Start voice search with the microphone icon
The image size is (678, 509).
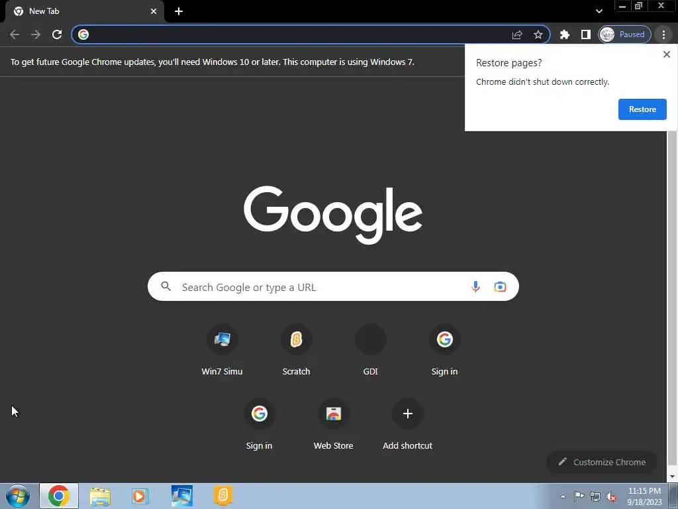475,286
